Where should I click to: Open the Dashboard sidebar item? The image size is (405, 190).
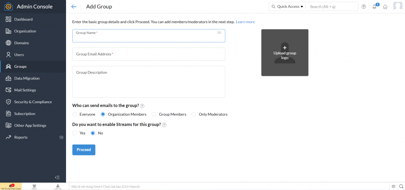(x=33, y=19)
